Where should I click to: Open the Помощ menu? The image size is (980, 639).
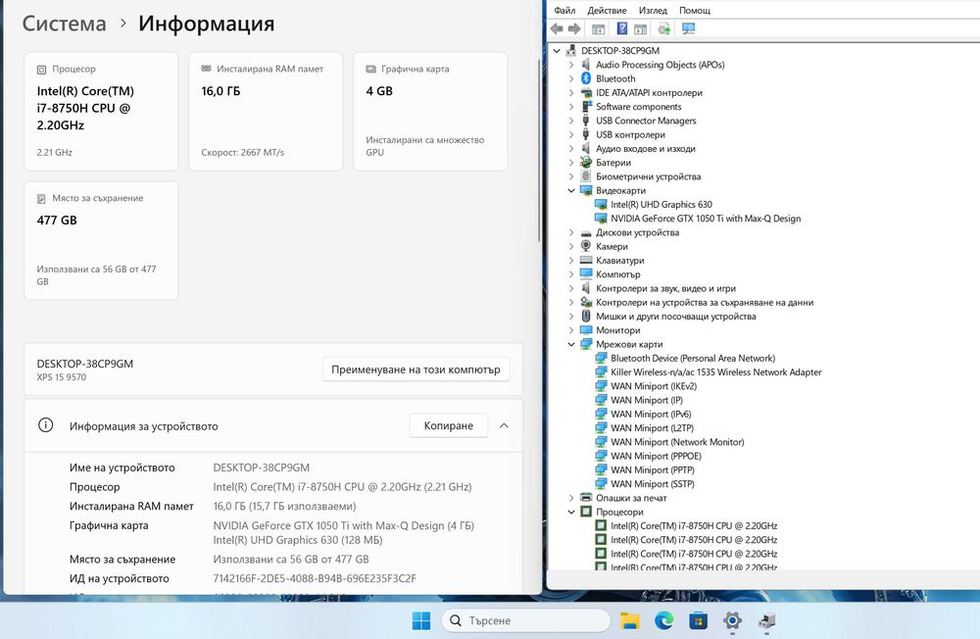(695, 10)
